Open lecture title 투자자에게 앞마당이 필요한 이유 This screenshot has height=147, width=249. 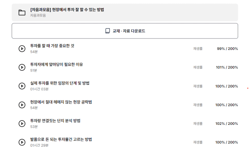56,65
